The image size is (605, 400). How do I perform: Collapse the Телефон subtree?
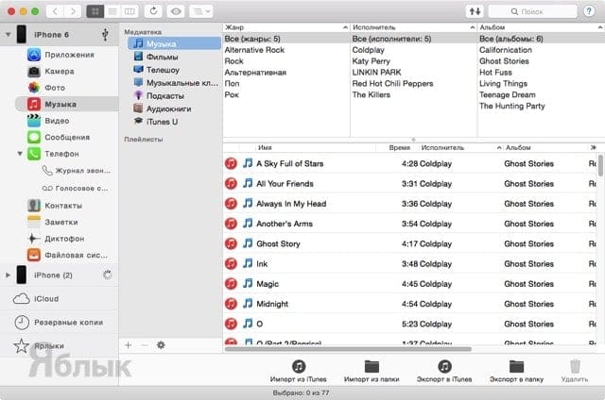coord(20,154)
